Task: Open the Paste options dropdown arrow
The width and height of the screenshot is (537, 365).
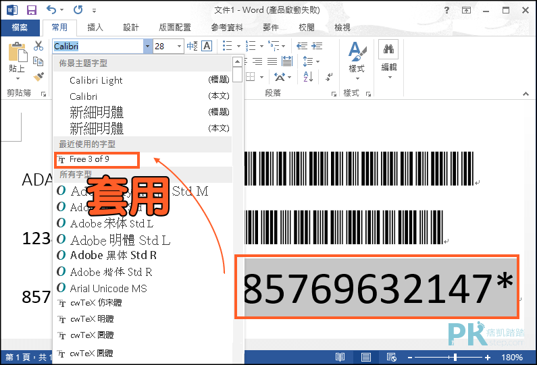Action: [x=18, y=78]
